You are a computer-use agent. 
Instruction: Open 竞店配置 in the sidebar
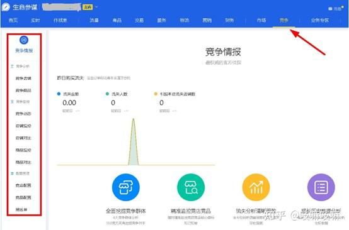pos(23,185)
